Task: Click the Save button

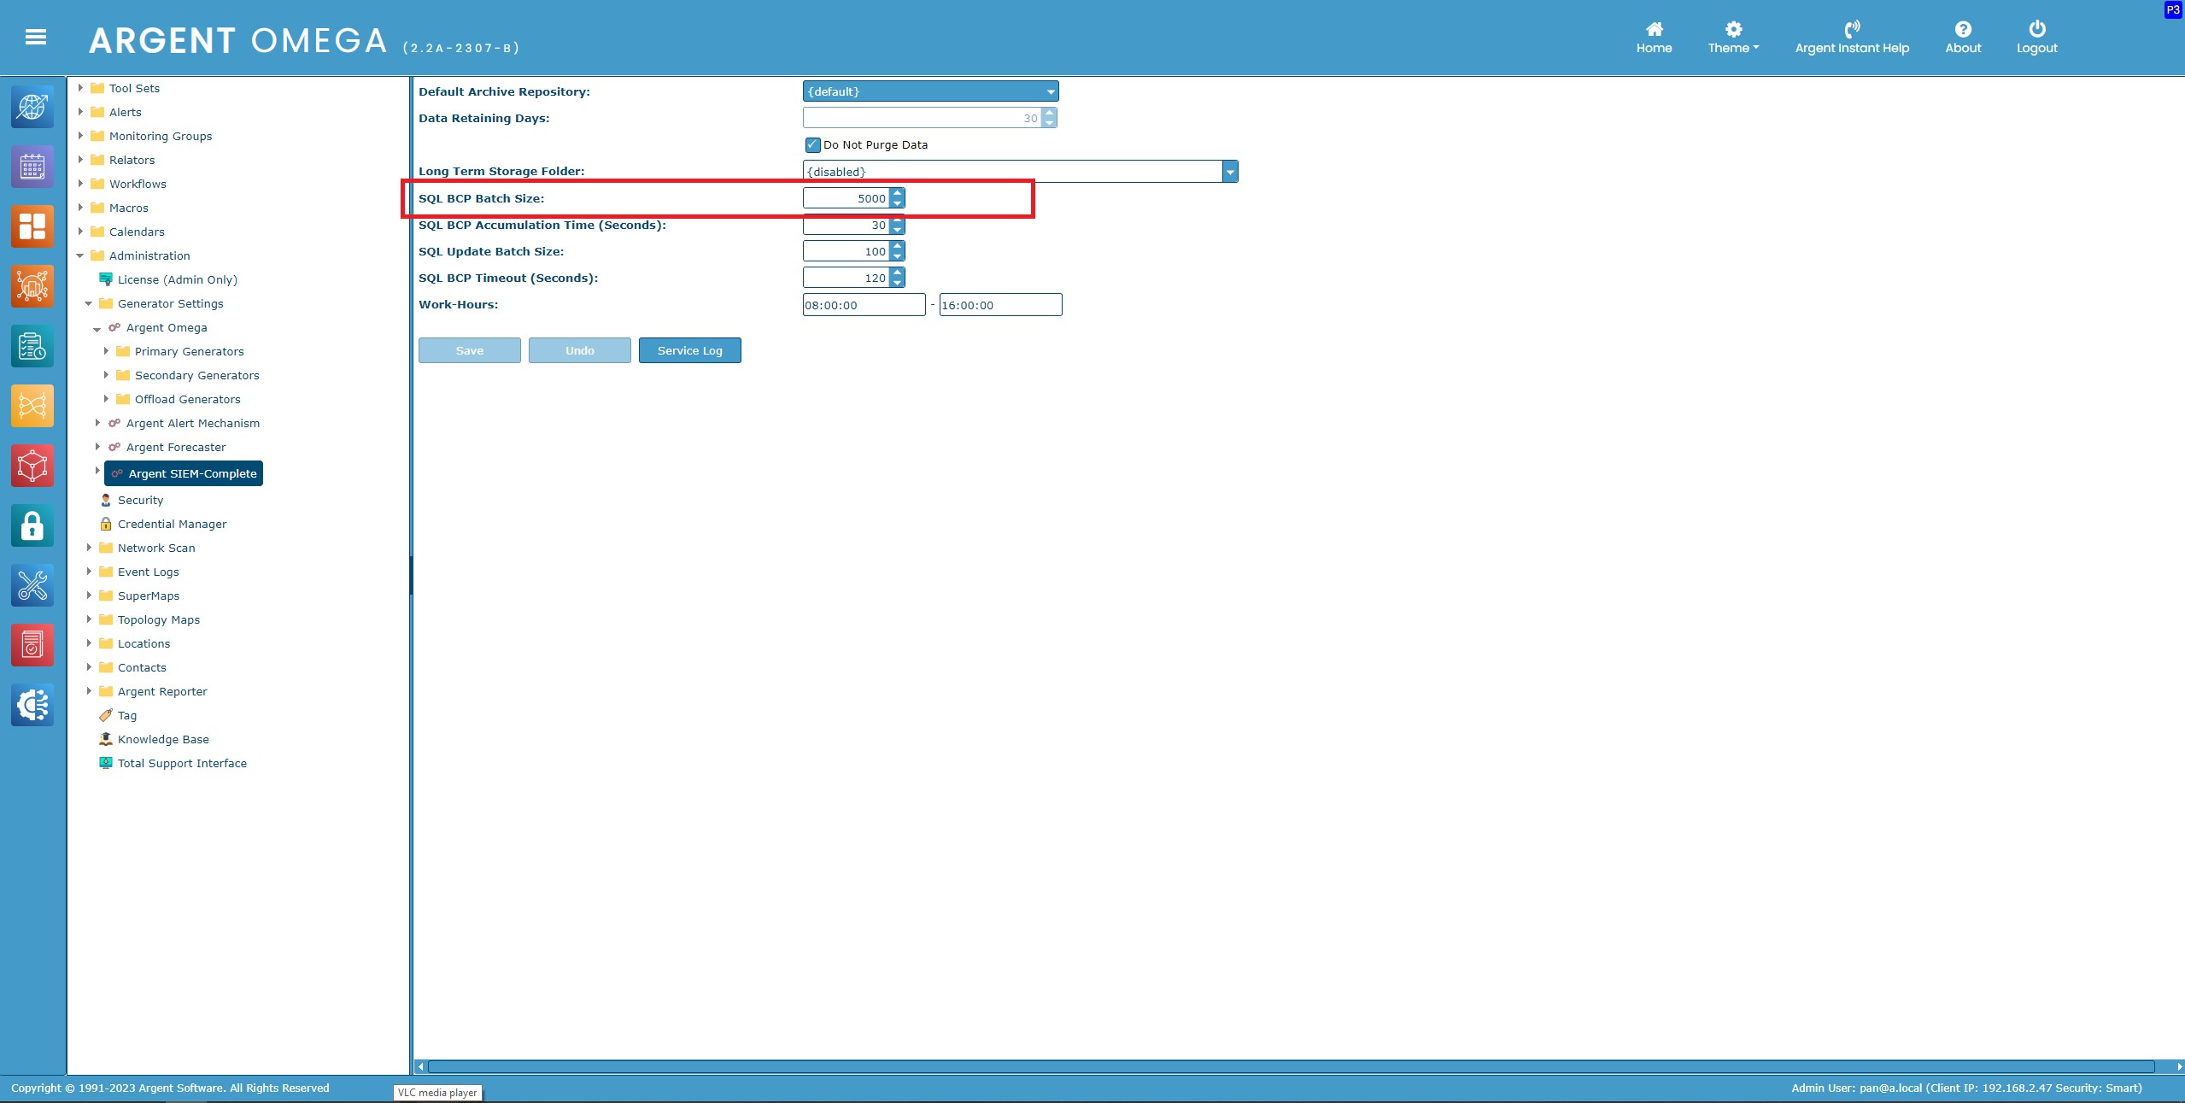Action: pyautogui.click(x=469, y=350)
